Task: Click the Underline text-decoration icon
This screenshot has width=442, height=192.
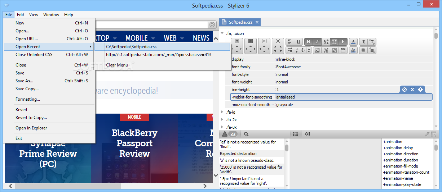Action: [298, 42]
